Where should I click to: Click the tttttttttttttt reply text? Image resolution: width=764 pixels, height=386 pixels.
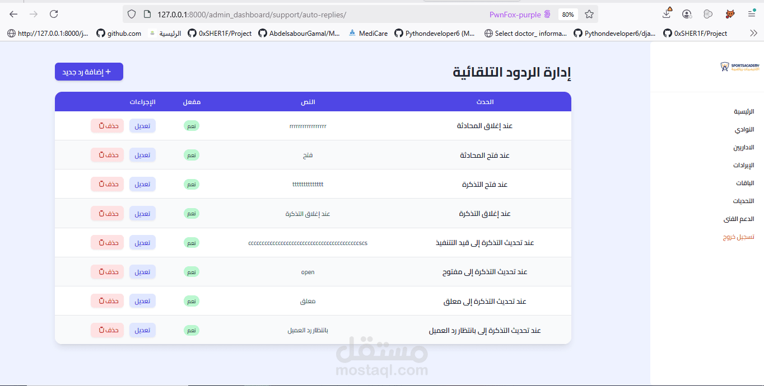coord(308,184)
